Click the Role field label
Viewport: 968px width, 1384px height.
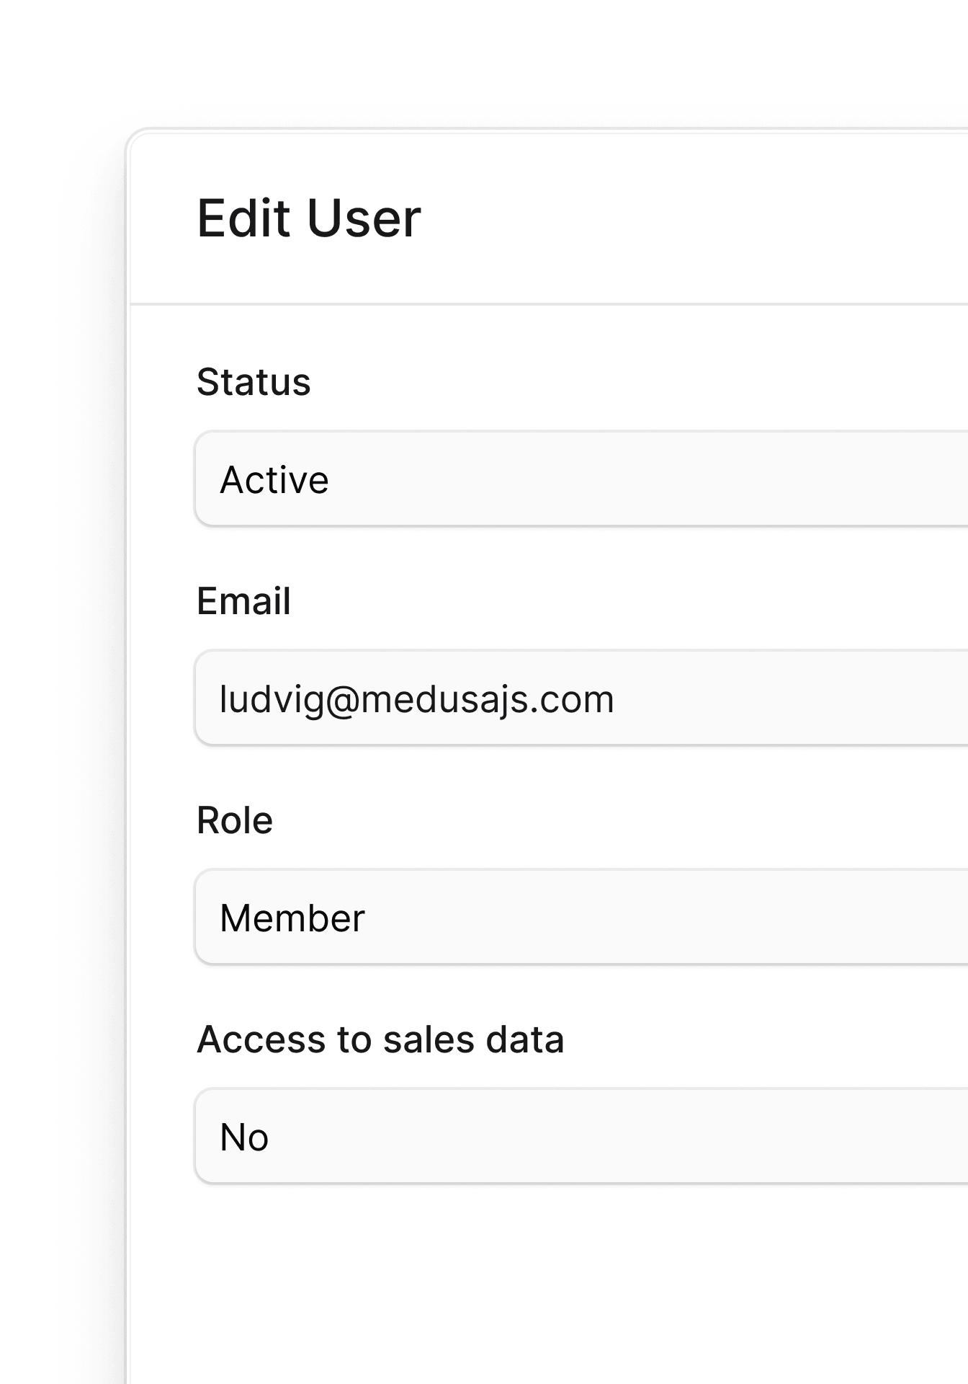(x=235, y=820)
